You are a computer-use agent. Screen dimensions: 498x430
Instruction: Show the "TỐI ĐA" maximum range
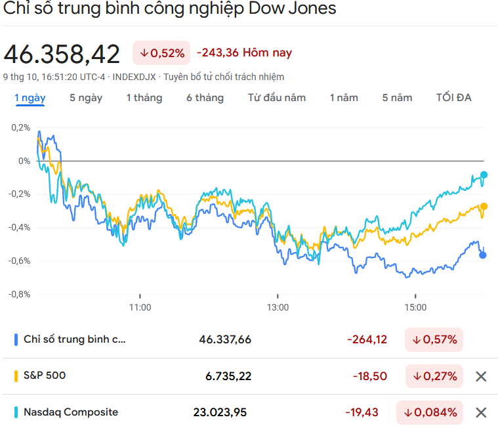(453, 98)
